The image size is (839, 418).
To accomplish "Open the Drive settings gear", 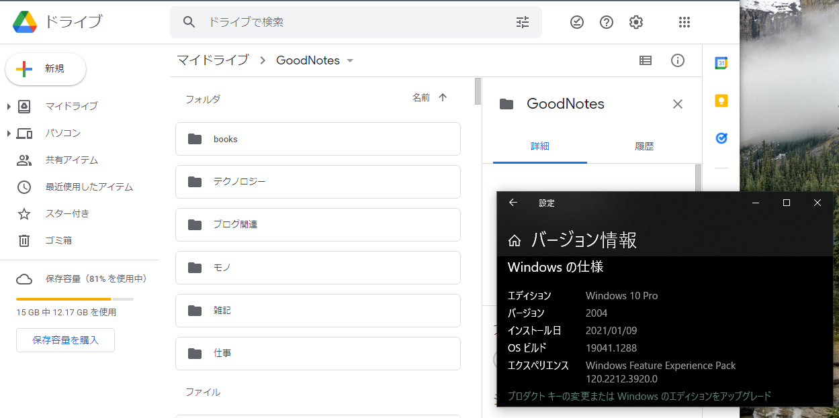I will (635, 22).
